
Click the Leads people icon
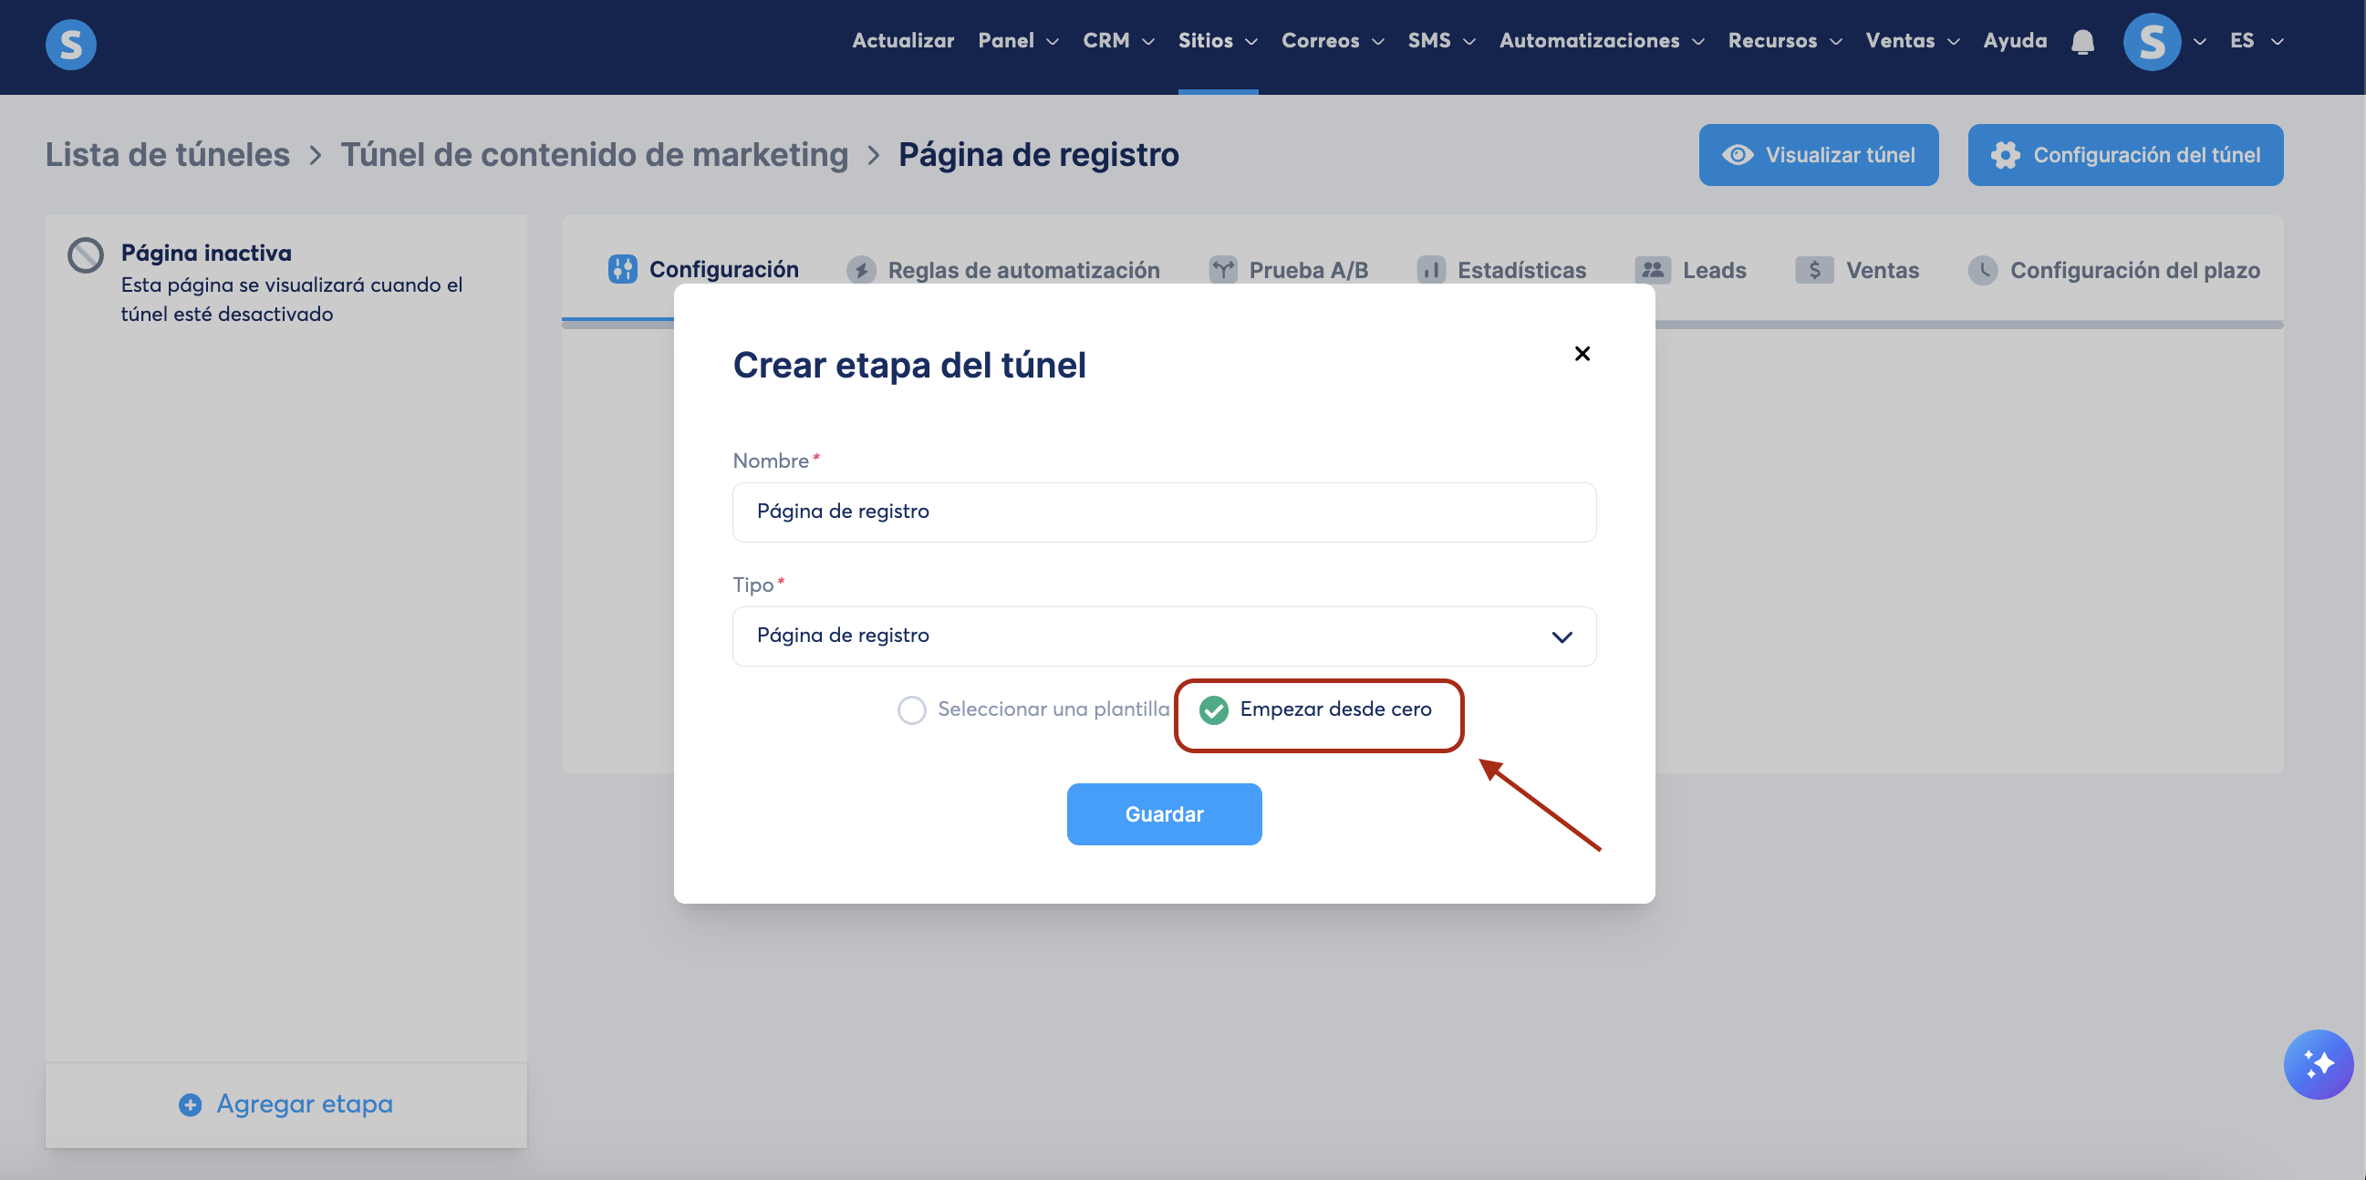(1652, 270)
